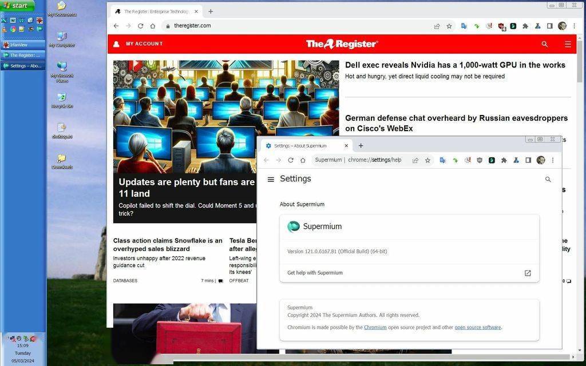The height and width of the screenshot is (366, 586).
Task: Select The Register browser tab
Action: pos(157,11)
